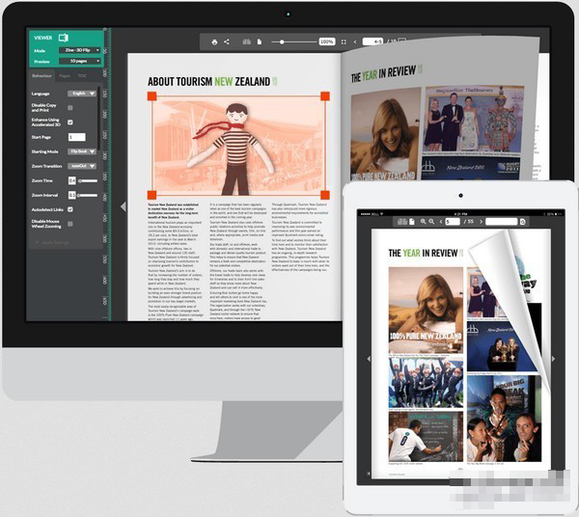This screenshot has width=579, height=517.
Task: Open the Preview dropdown 10 pages
Action: 80,61
